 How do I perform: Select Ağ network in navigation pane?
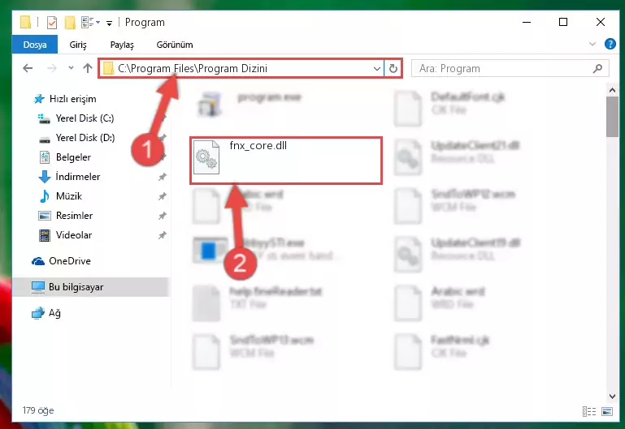click(x=54, y=313)
